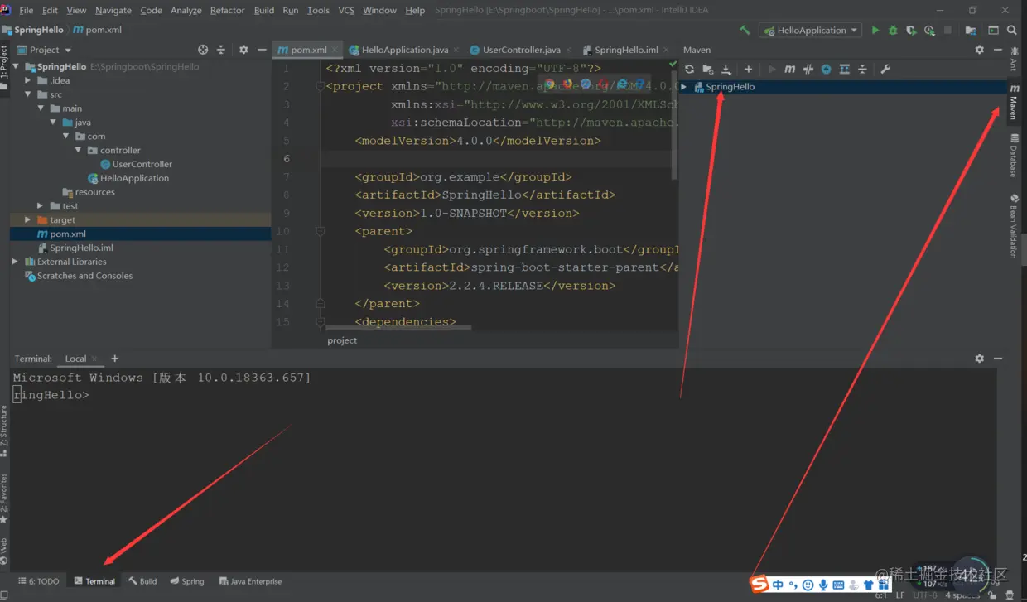
Task: Add new terminal session plus icon
Action: [x=115, y=359]
